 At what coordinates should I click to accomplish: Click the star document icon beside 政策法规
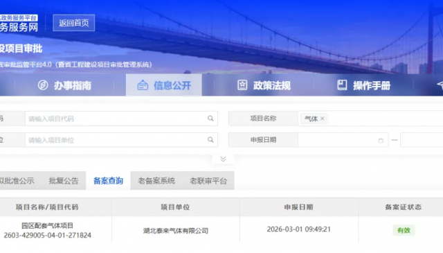[242, 85]
